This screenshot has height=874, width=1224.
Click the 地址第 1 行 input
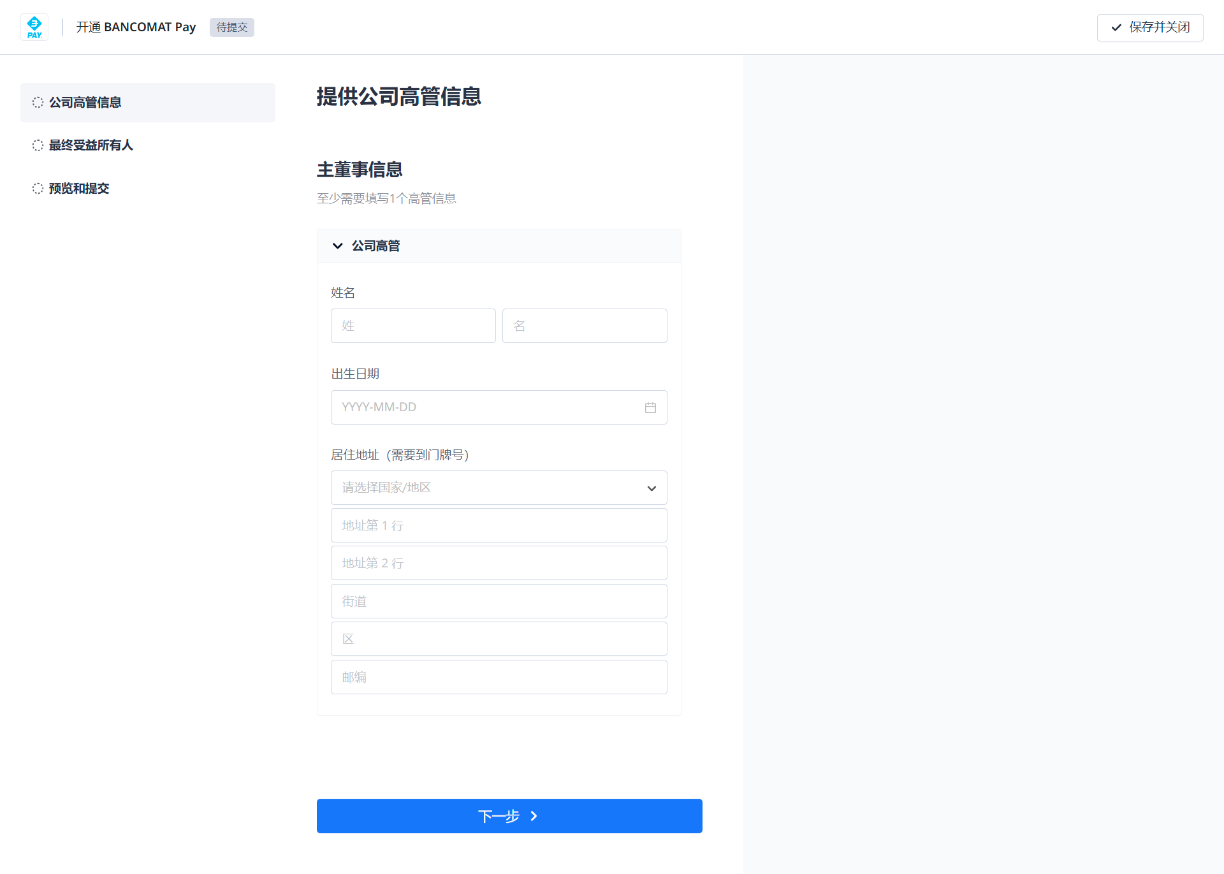[499, 525]
